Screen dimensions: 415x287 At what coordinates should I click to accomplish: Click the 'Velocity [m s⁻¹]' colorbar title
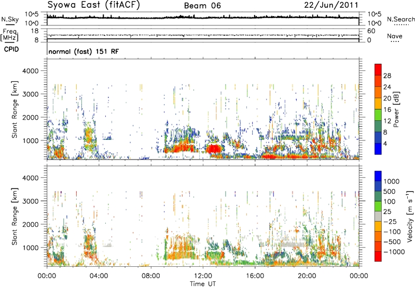pos(410,216)
